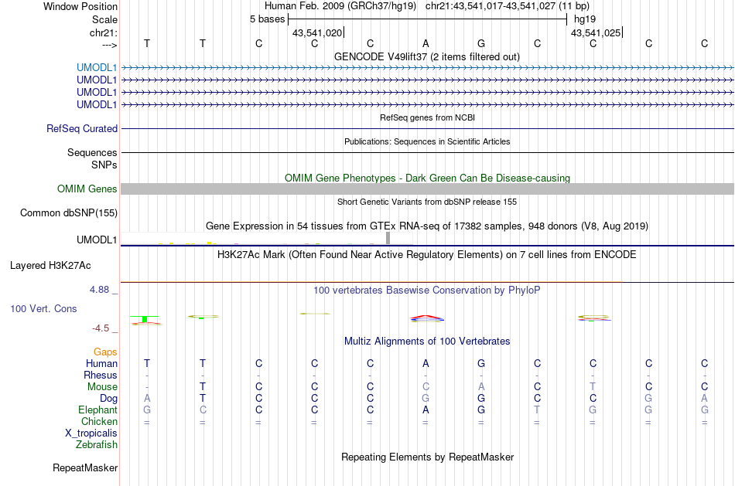Click the T base in the Elephant alignment row
This screenshot has height=486, width=735.
click(x=537, y=410)
